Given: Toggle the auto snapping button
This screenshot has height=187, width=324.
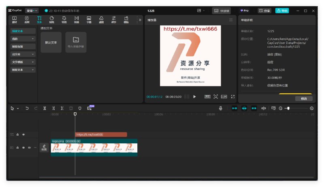Looking at the screenshot, I should [x=244, y=108].
